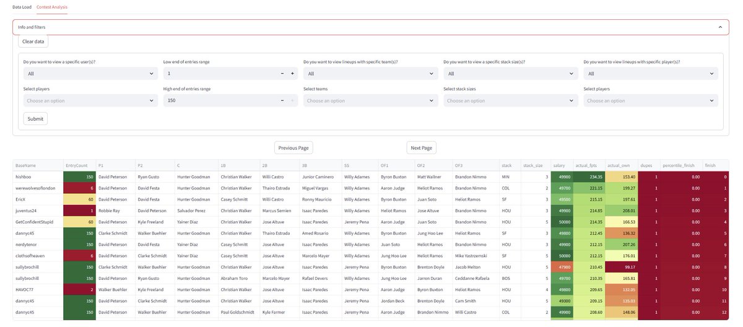Image resolution: width=743 pixels, height=327 pixels.
Task: Collapse the Info and filters expander
Action: click(371, 27)
